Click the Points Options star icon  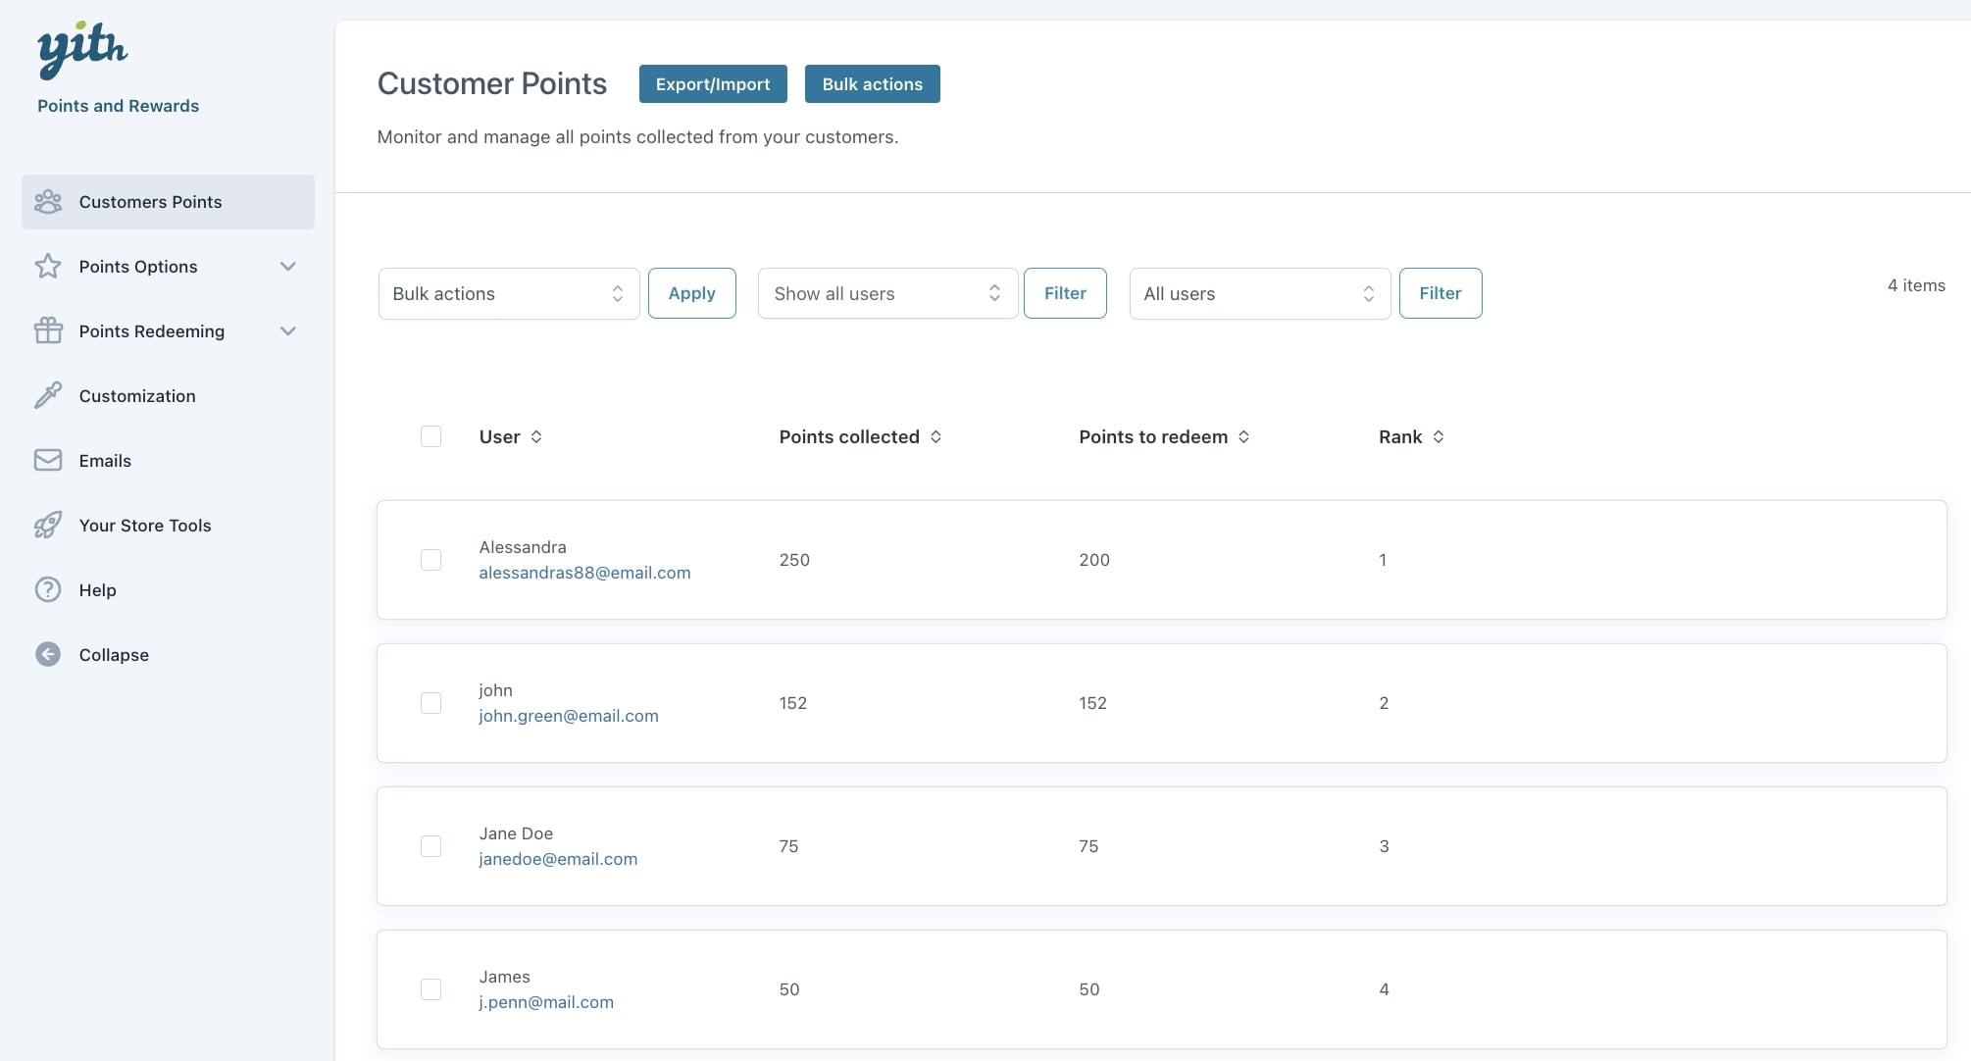pos(48,267)
